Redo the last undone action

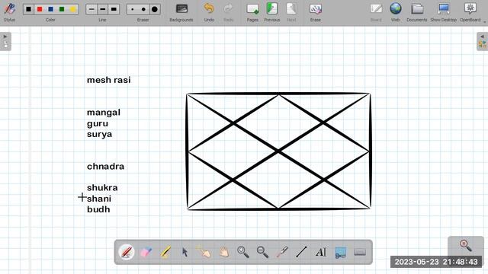(228, 12)
